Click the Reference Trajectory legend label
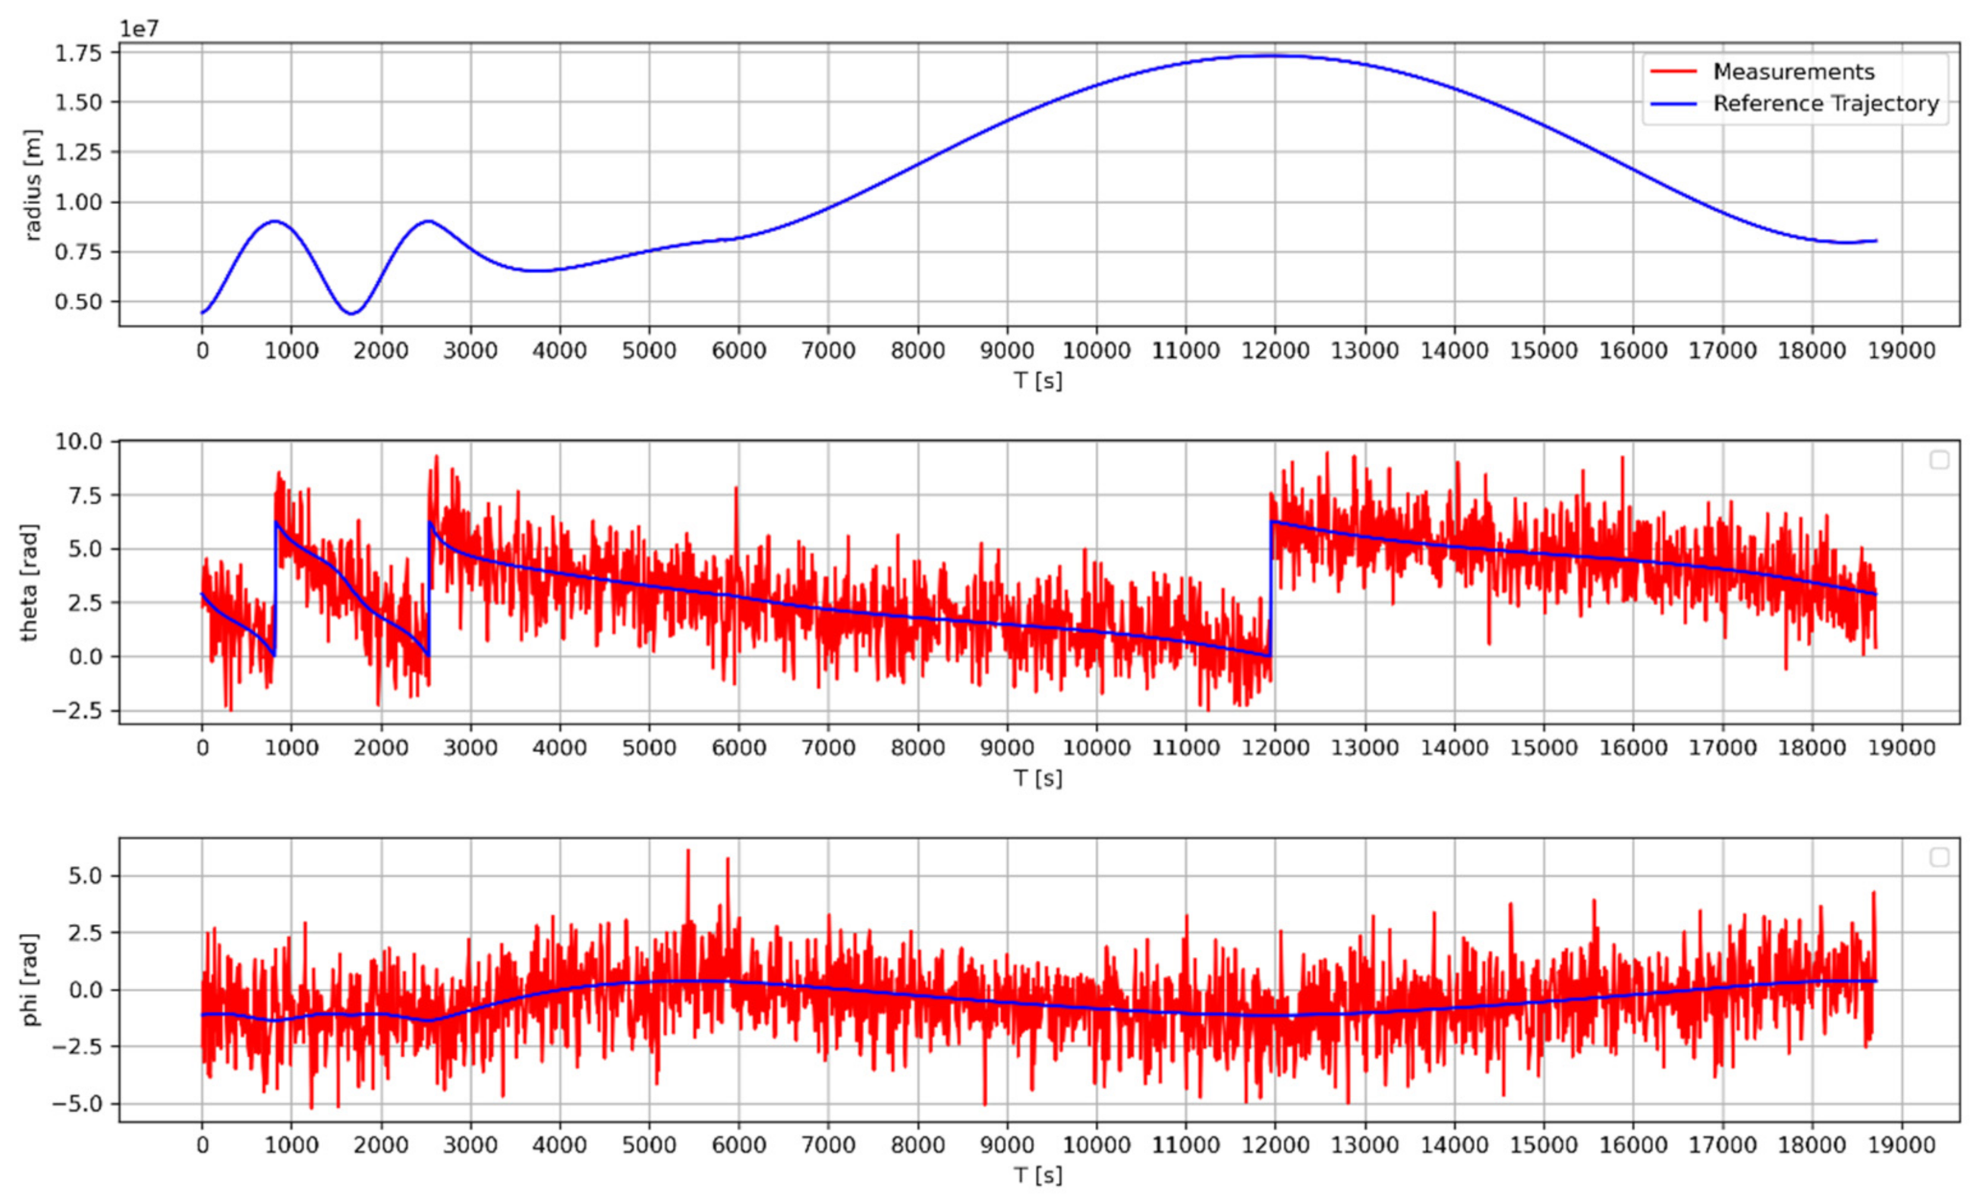Screen dimensions: 1980x1202 click(x=1826, y=104)
